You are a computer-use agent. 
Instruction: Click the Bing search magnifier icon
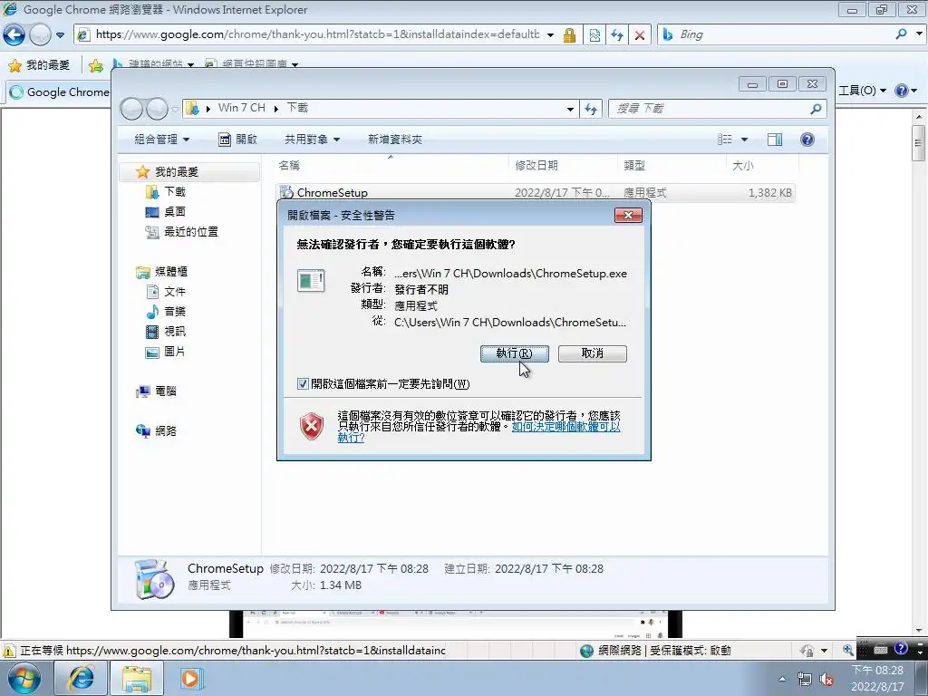point(901,34)
